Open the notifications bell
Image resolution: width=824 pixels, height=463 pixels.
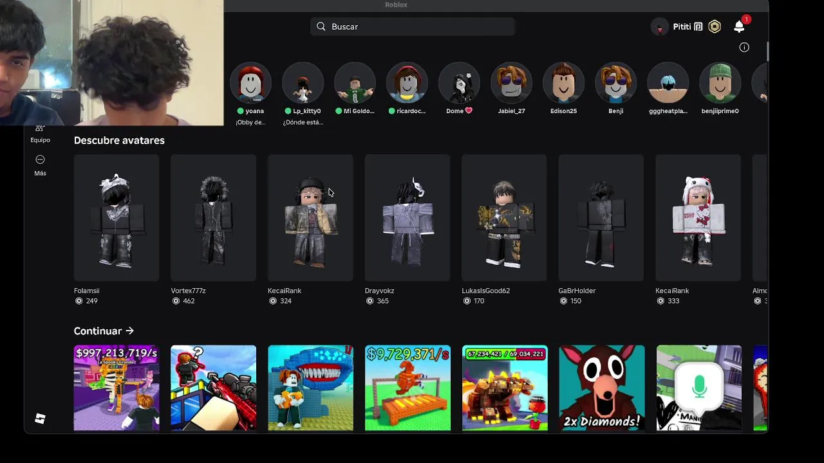[x=739, y=26]
